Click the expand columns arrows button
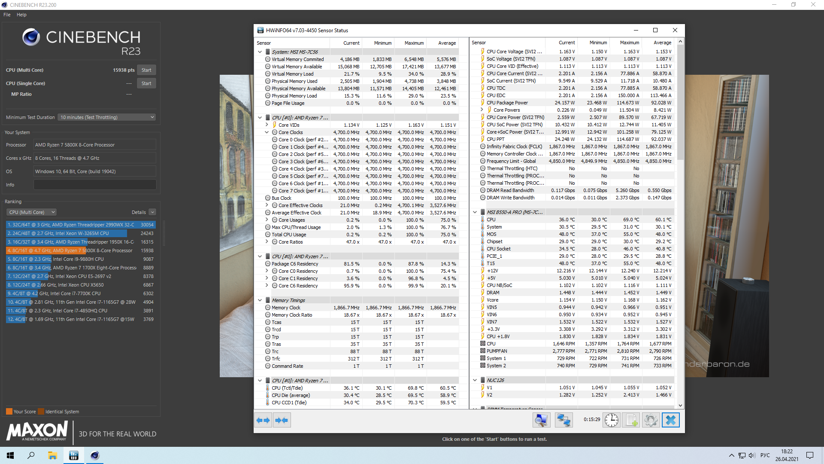This screenshot has width=824, height=464. [263, 420]
